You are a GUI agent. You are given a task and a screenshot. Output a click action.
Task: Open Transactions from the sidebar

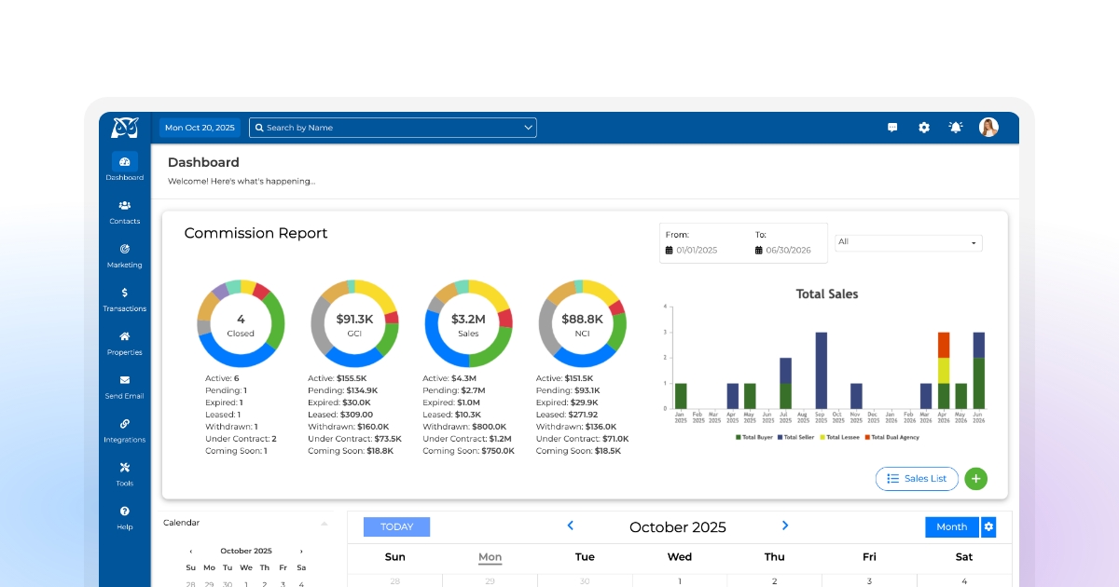(125, 299)
